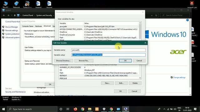Open System protection link

[x=12, y=34]
